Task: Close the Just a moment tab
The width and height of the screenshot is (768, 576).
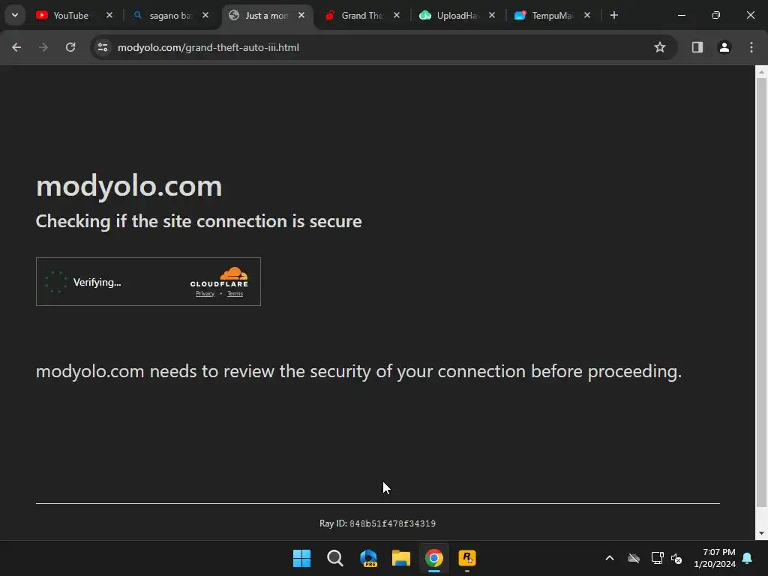Action: (301, 15)
